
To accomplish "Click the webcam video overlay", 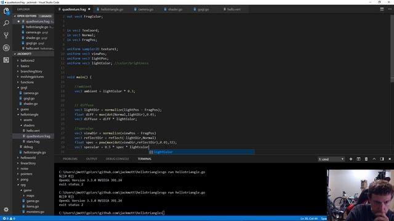I will [360, 195].
